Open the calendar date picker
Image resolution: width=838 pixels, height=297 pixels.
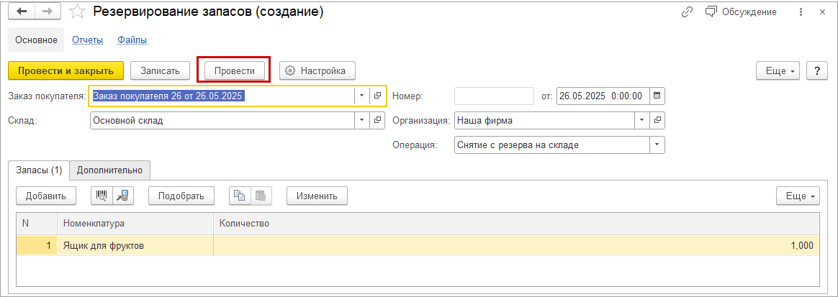[657, 96]
